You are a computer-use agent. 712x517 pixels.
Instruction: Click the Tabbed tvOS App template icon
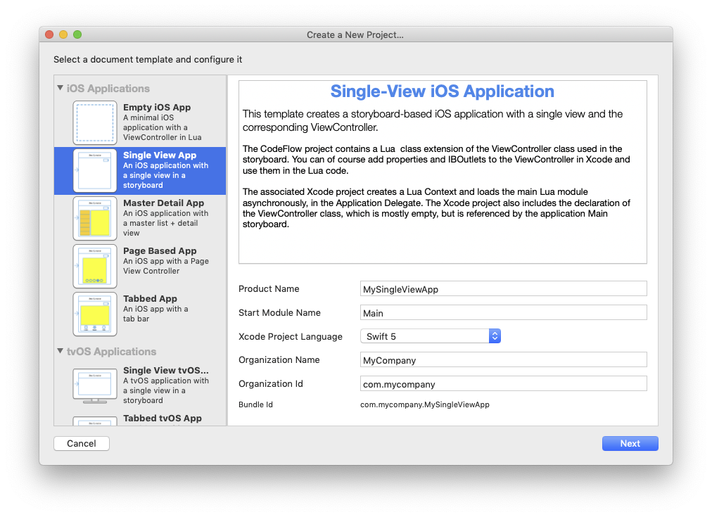point(95,421)
